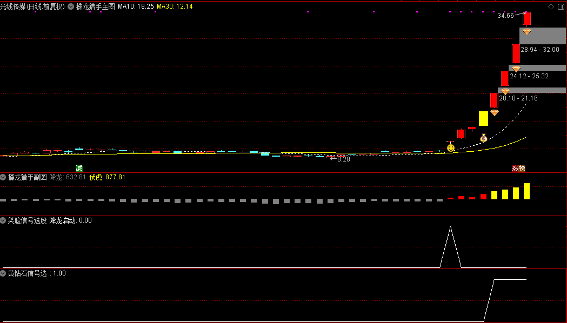Click the 28.94 - 32.00 range label

540,50
